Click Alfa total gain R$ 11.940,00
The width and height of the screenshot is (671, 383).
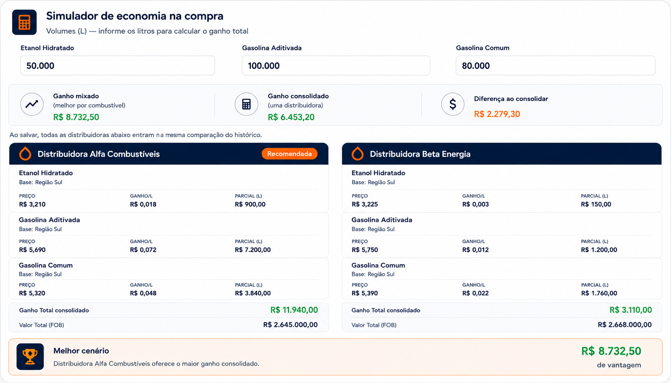(x=294, y=310)
